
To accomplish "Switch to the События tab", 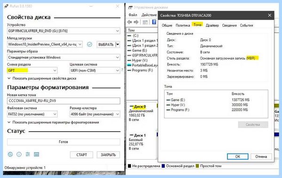I will [246, 25].
